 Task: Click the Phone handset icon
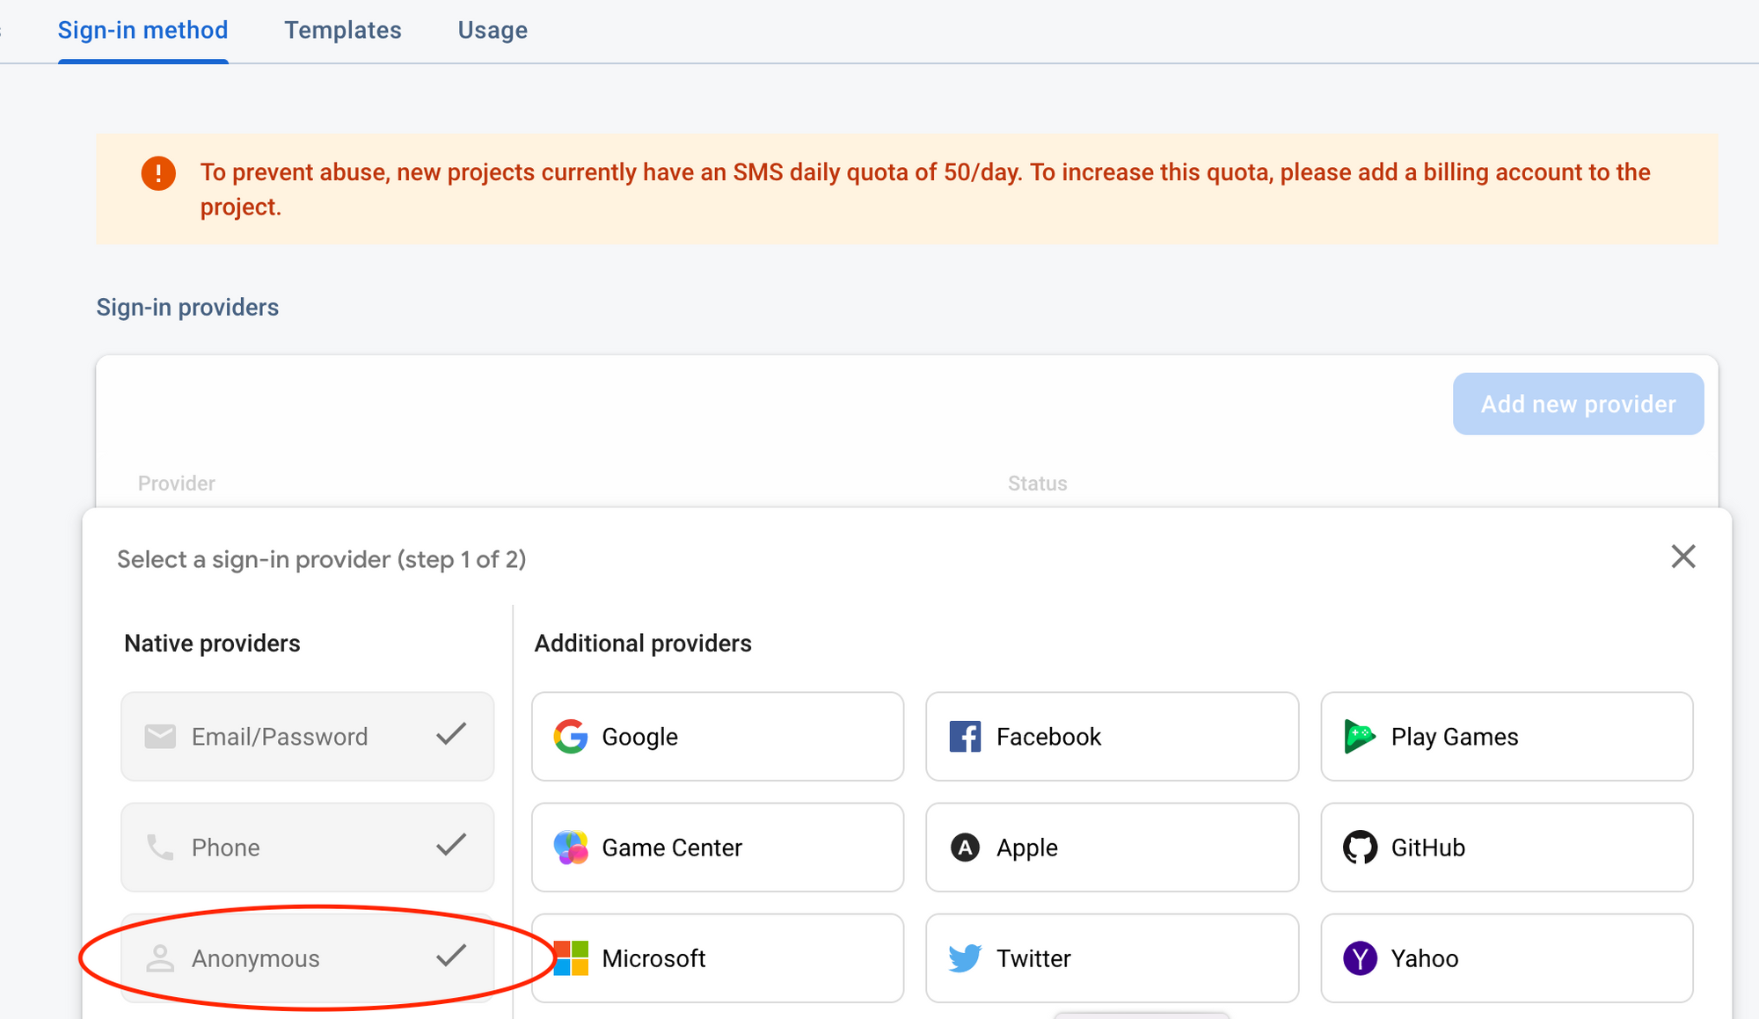tap(160, 847)
